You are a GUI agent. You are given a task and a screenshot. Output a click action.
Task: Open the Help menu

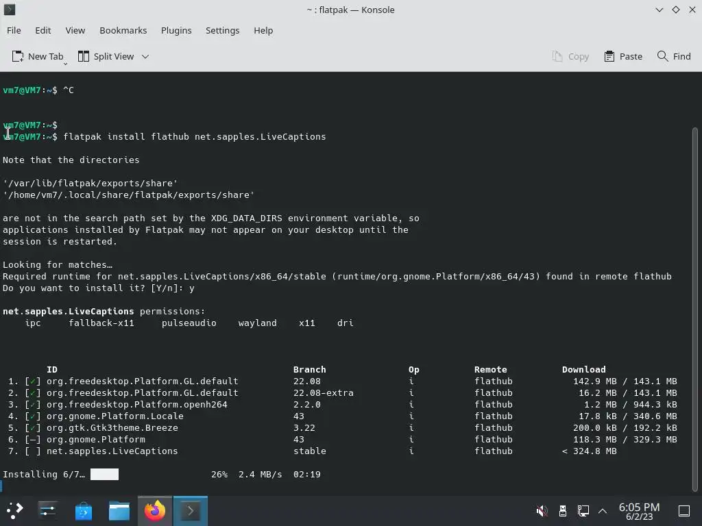tap(263, 30)
